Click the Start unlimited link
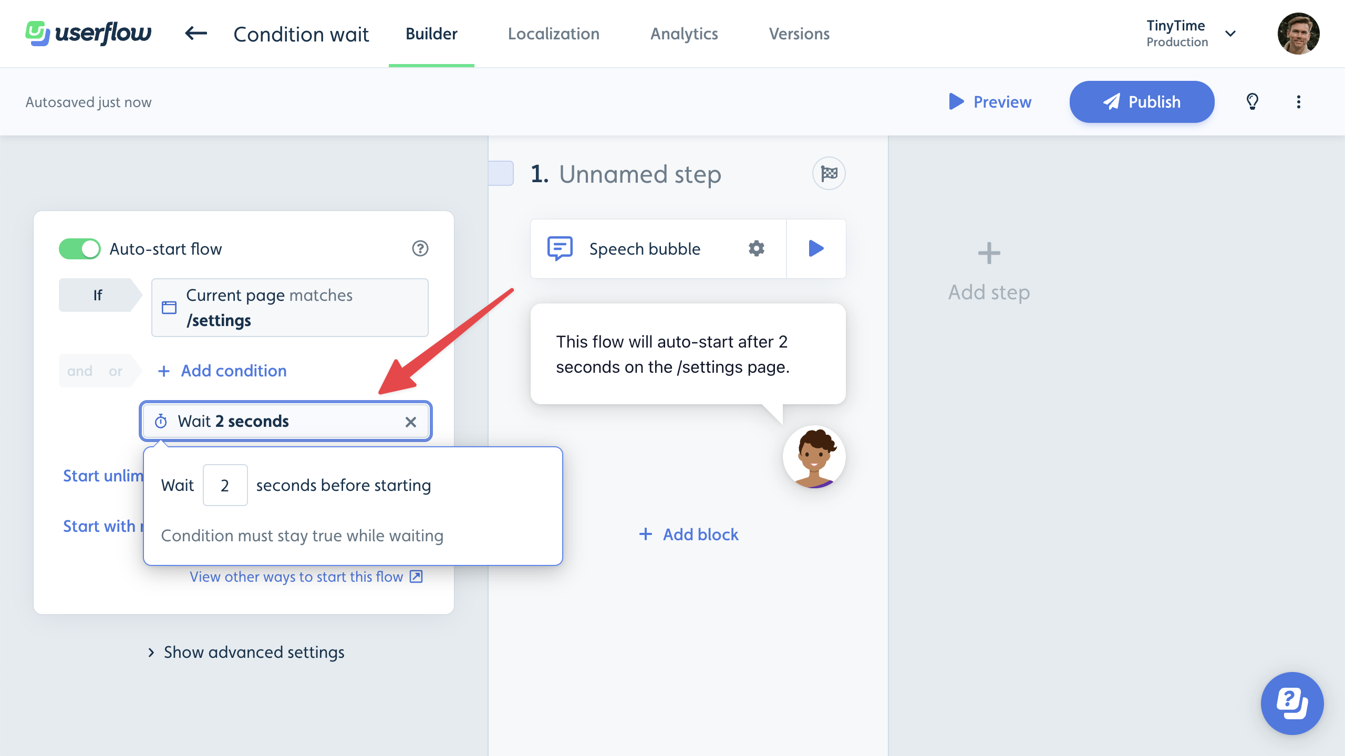Screen dimensions: 1345x756 point(103,476)
